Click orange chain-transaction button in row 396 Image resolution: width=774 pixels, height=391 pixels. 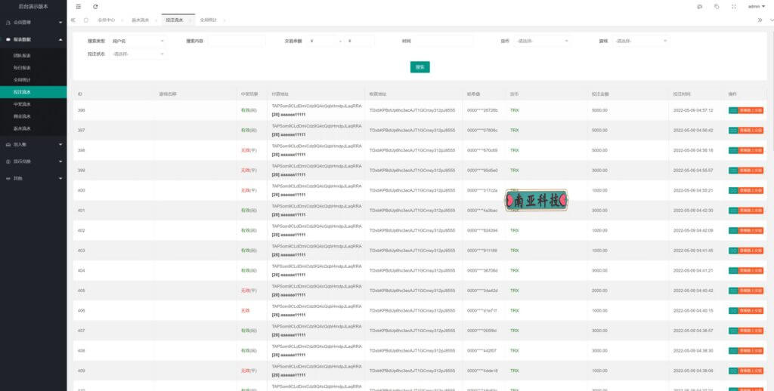click(x=751, y=110)
